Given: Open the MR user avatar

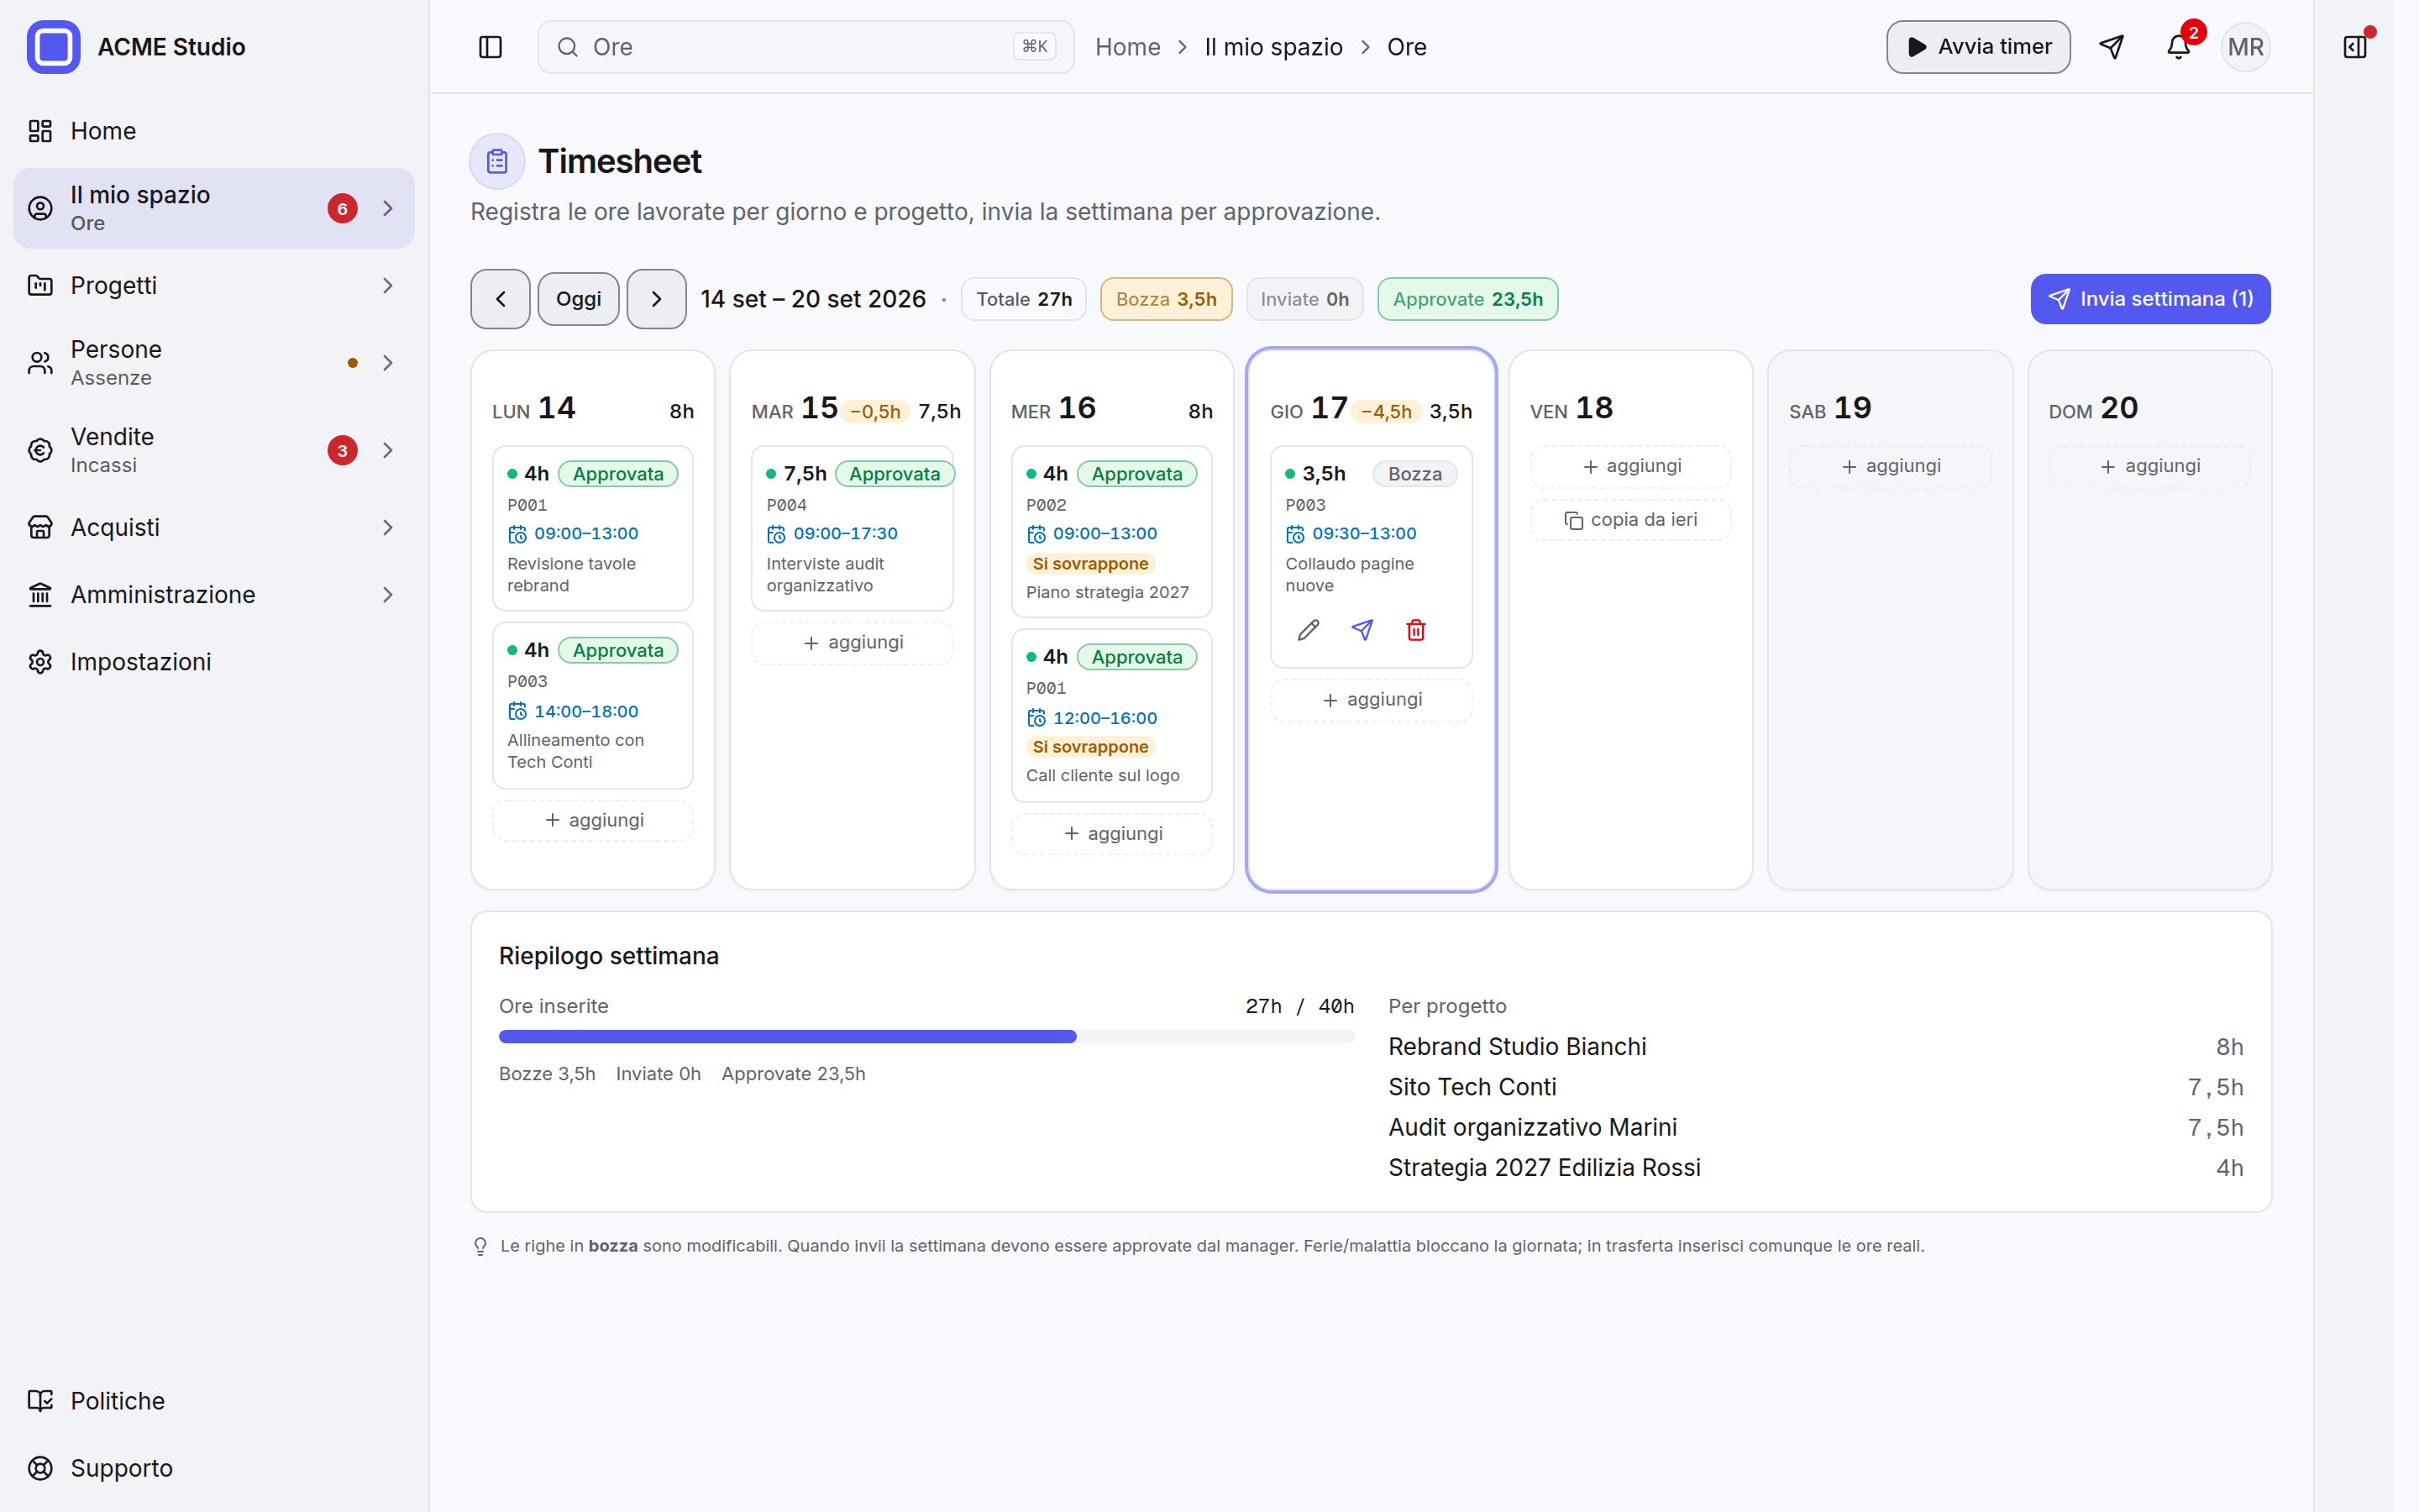Looking at the screenshot, I should (x=2245, y=47).
